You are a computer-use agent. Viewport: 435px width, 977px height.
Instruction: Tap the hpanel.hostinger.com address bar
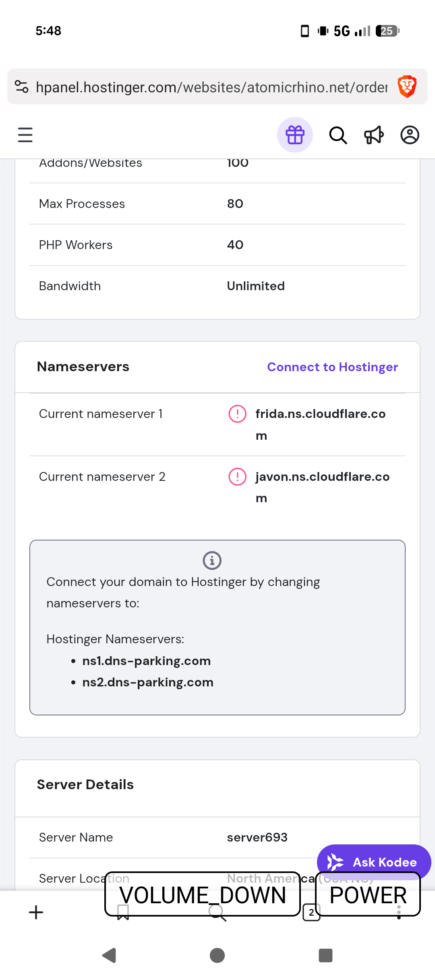(x=211, y=87)
